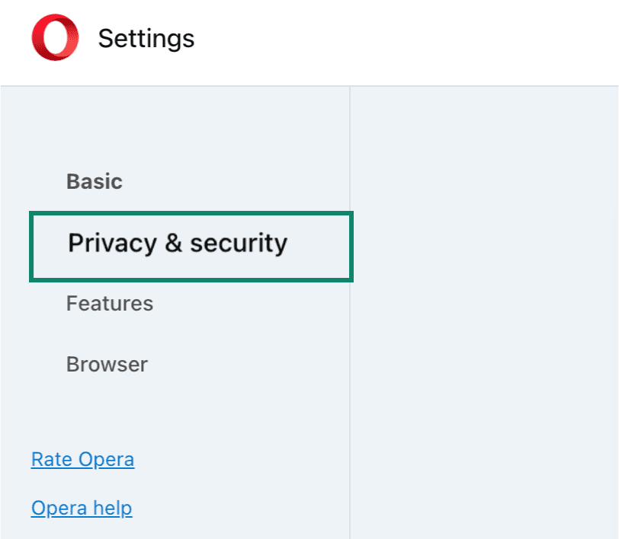The width and height of the screenshot is (619, 539).
Task: Navigate to Basic from the sidebar
Action: (x=94, y=181)
